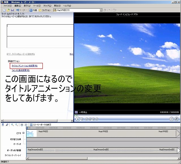181x164 pixels.
Task: Click the Rewind Timeline button
Action: coord(22,125)
